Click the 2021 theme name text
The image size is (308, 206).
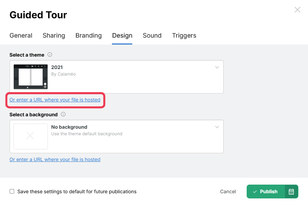[57, 67]
